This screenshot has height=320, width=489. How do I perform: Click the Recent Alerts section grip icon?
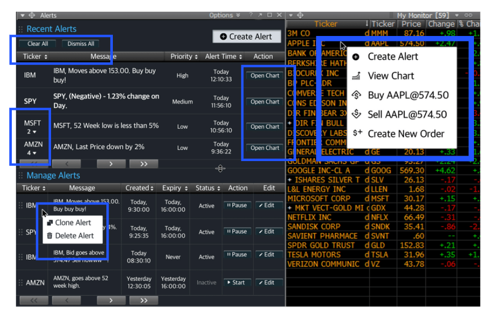click(20, 30)
